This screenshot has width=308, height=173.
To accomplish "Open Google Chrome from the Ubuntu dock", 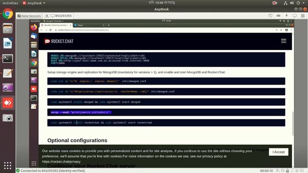I will [x=8, y=14].
